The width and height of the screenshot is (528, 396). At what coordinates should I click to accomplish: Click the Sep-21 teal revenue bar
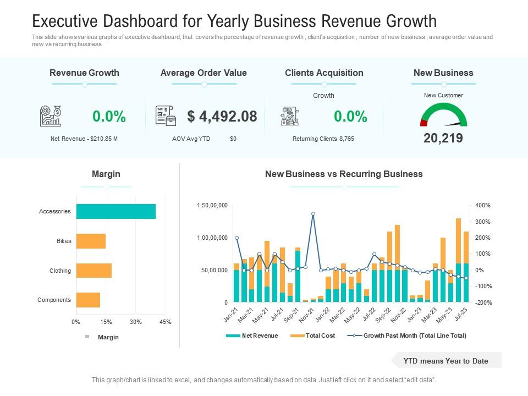(x=298, y=276)
